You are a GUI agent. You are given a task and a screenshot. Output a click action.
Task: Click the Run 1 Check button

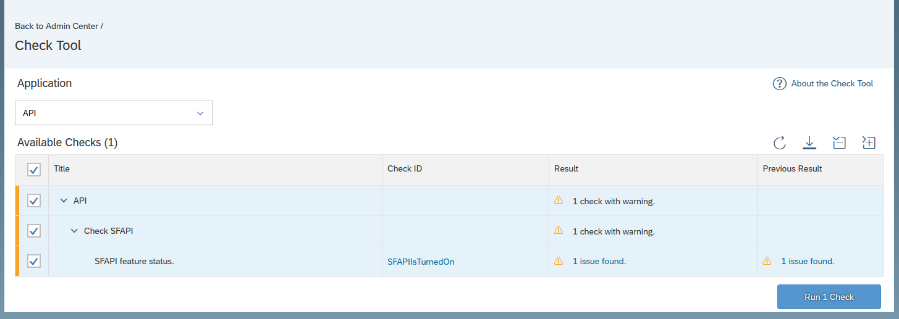click(x=829, y=297)
